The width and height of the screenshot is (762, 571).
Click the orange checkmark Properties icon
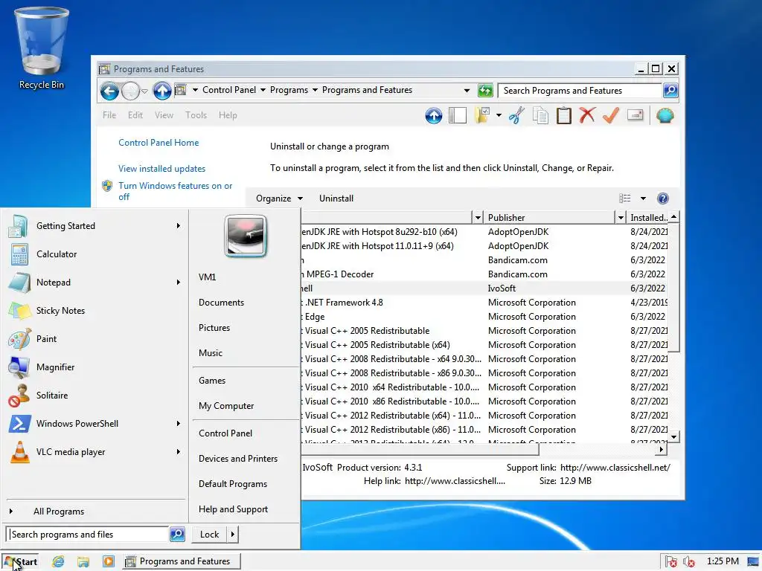coord(611,115)
